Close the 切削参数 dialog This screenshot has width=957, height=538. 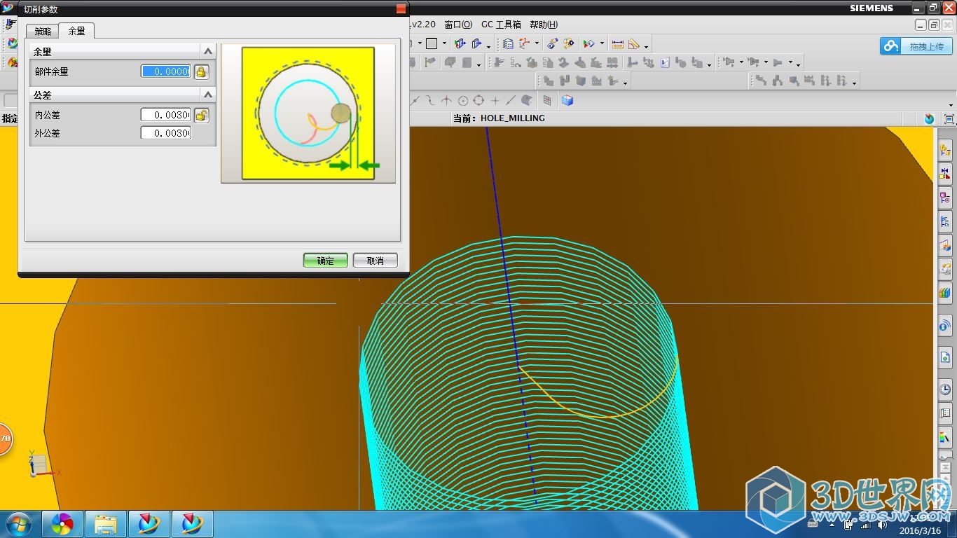coord(401,9)
